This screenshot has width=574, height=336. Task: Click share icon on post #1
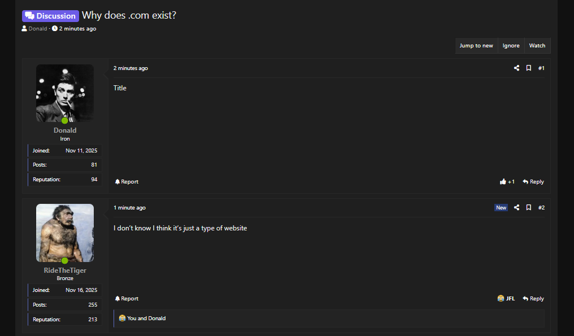pyautogui.click(x=516, y=68)
